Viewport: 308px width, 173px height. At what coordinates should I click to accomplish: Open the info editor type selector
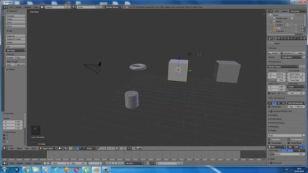click(x=5, y=7)
